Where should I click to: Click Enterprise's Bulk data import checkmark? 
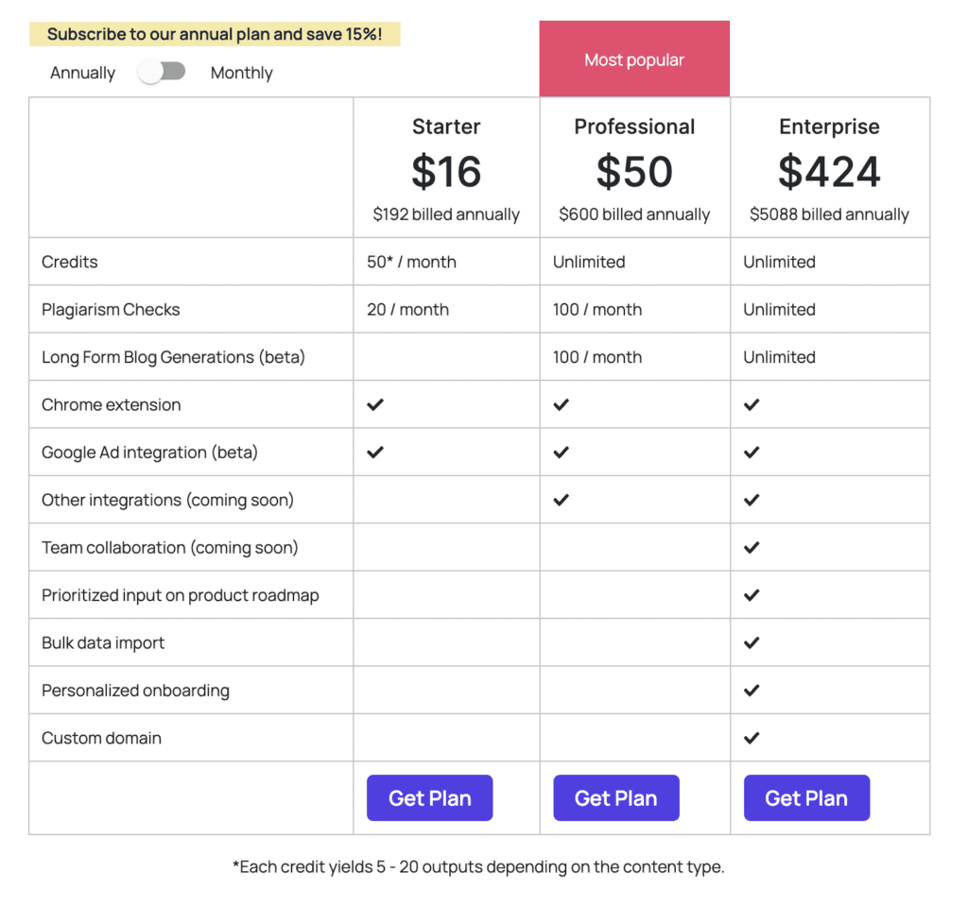[x=752, y=642]
